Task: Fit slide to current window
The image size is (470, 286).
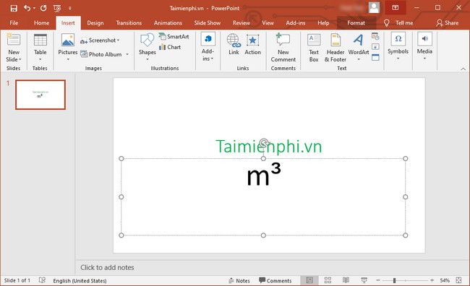Action: (458, 280)
